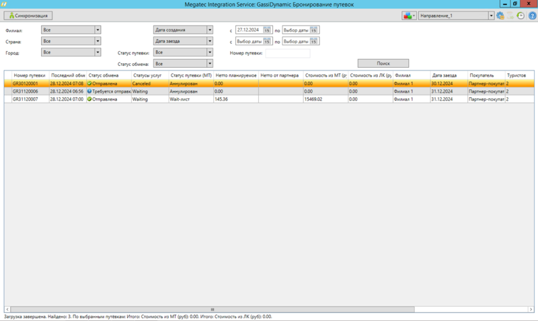Open the Дата создания type dropdown
Viewport: 538px width, 321px height.
[x=210, y=30]
